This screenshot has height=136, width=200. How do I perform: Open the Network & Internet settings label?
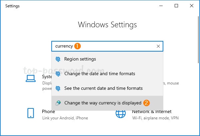[x=152, y=112]
